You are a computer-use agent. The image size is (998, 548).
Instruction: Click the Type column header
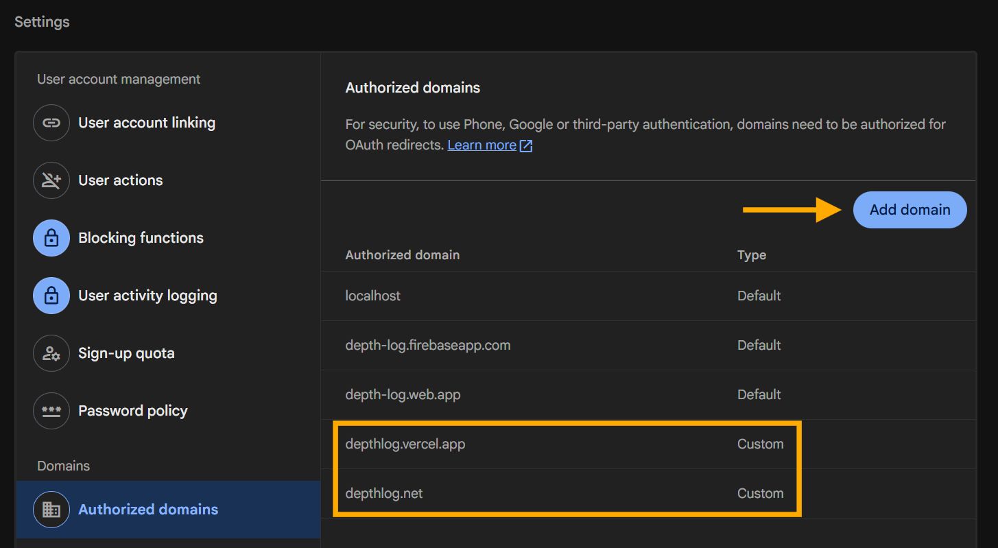tap(751, 254)
